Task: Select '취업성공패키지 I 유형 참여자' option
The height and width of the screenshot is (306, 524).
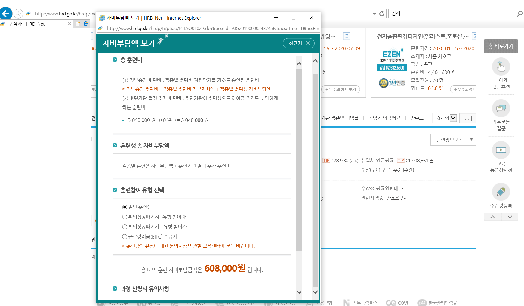Action: pyautogui.click(x=125, y=217)
